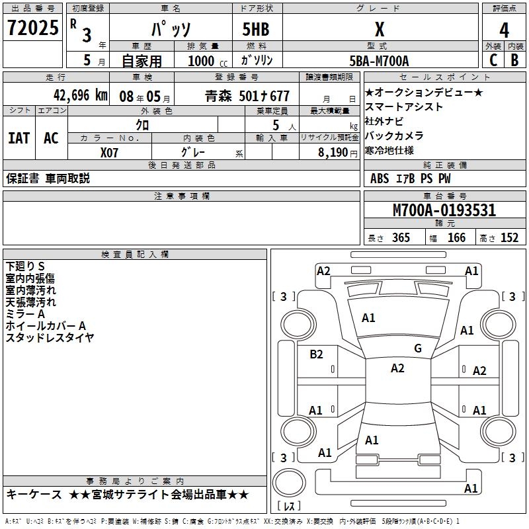Select the G mark on the windshield
Viewport: 529px width, 529px height.
[418, 348]
